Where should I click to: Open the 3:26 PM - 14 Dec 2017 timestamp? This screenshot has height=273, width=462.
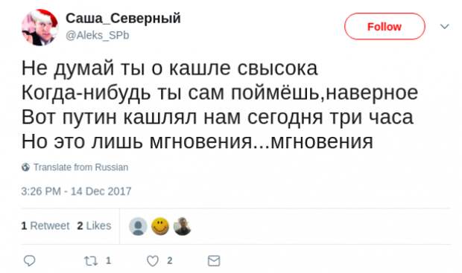(76, 191)
